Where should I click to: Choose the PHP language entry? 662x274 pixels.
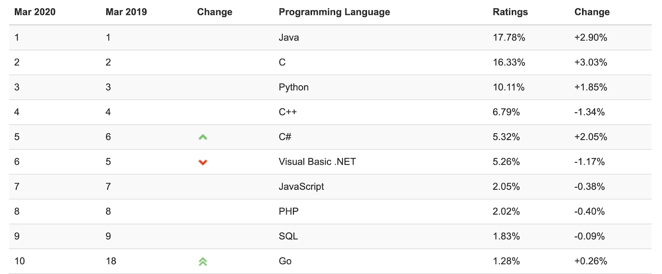[289, 211]
